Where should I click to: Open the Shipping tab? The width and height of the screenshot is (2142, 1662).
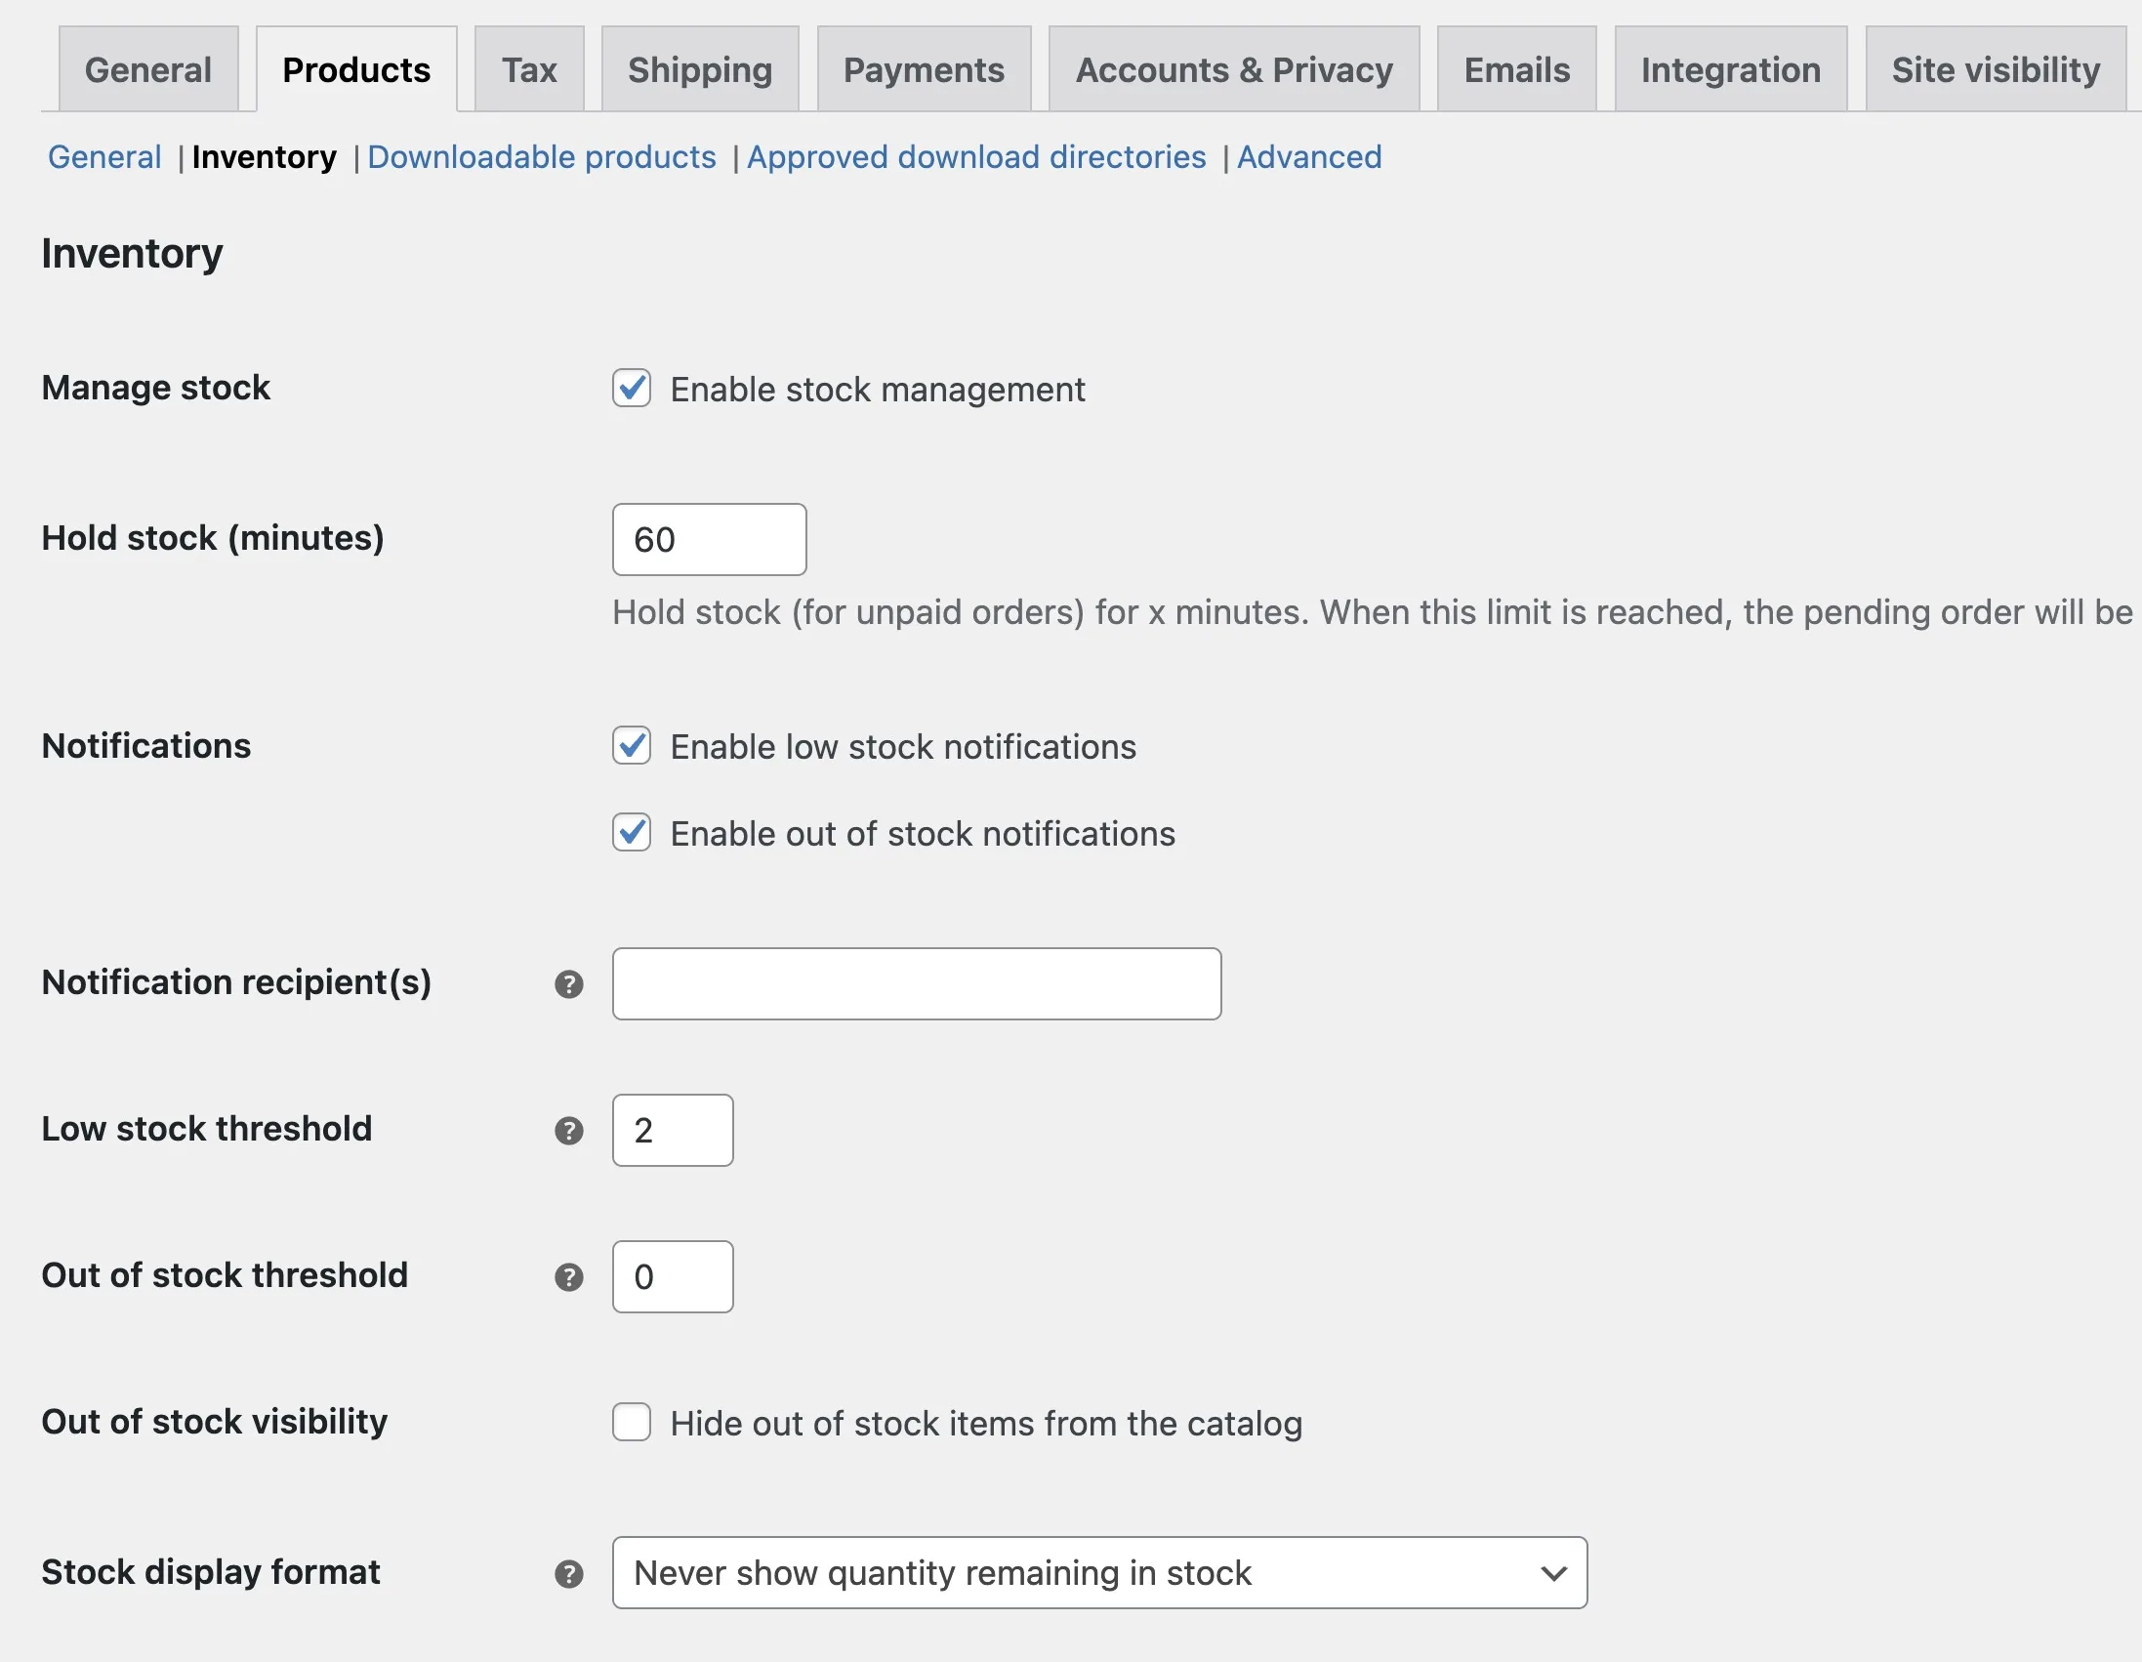(700, 69)
